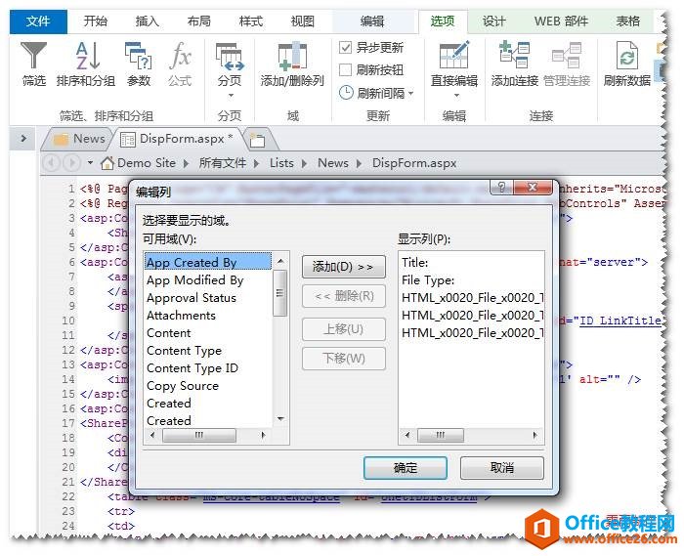Click the back navigation arrow
Image resolution: width=684 pixels, height=556 pixels.
pos(52,163)
